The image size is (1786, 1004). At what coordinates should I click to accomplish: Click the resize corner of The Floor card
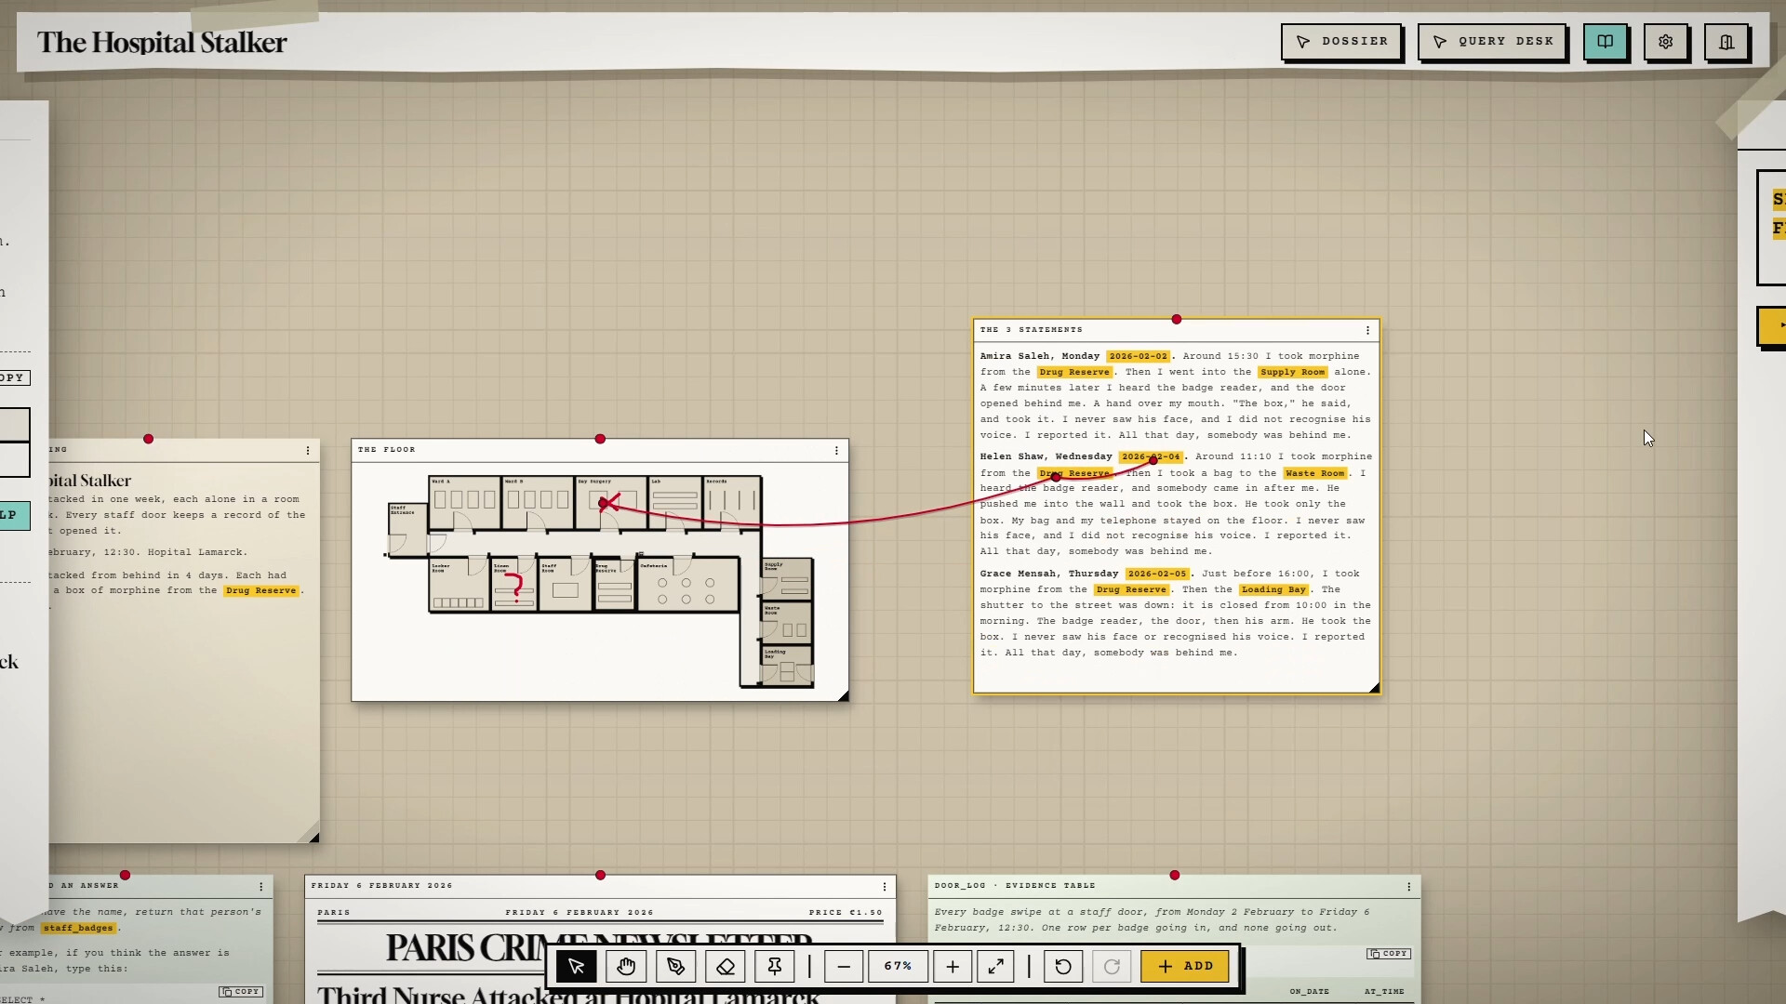tap(843, 696)
